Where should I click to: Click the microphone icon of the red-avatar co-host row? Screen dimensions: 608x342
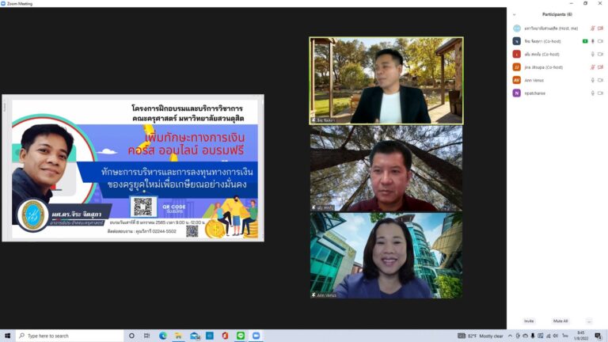pyautogui.click(x=592, y=55)
